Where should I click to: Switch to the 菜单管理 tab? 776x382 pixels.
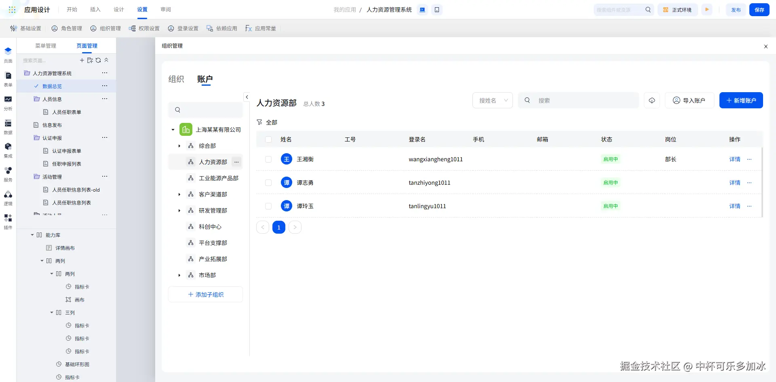(x=46, y=46)
